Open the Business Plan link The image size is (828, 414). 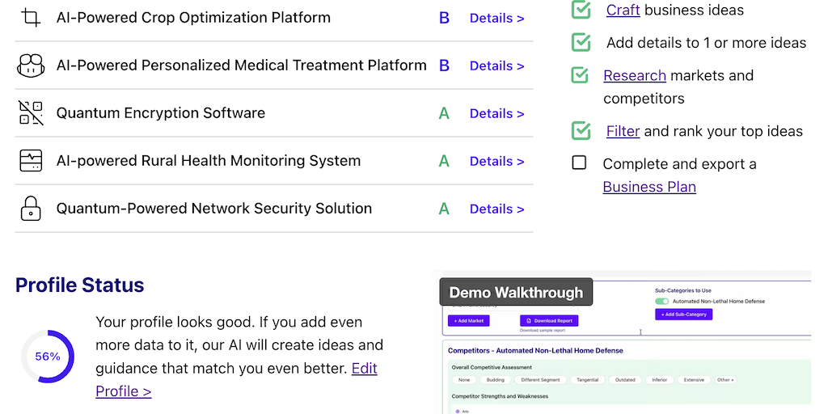click(649, 187)
